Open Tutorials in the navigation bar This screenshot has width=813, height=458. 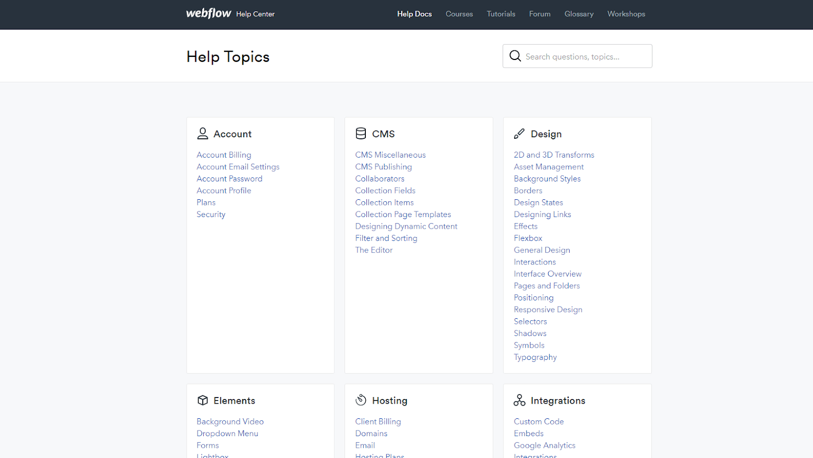tap(501, 14)
